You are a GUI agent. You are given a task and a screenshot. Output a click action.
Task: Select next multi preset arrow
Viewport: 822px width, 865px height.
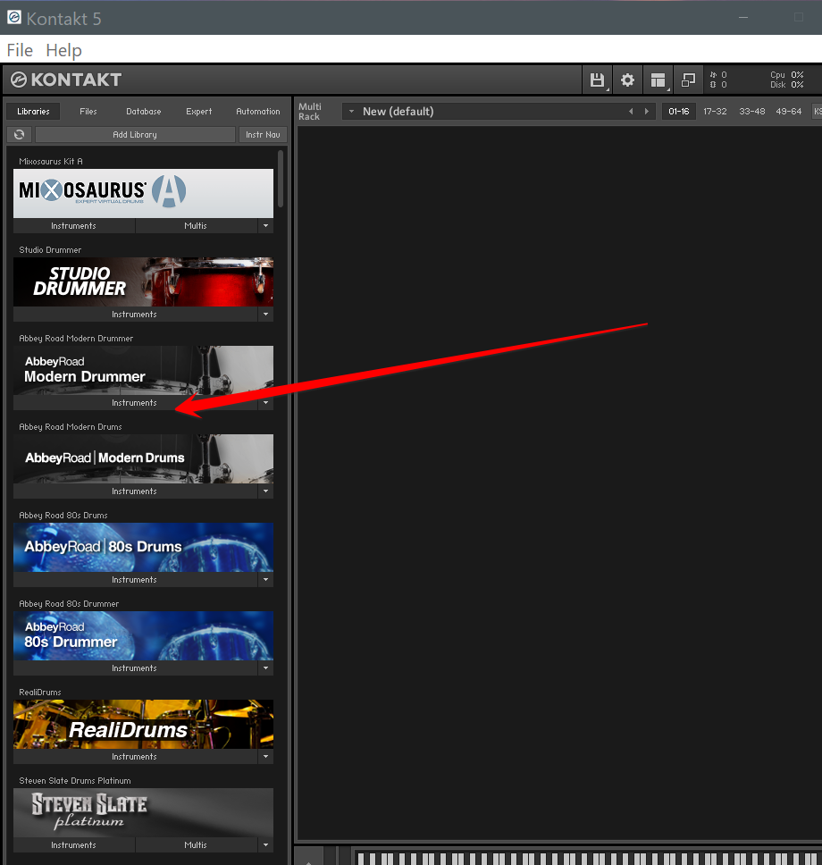click(x=647, y=112)
